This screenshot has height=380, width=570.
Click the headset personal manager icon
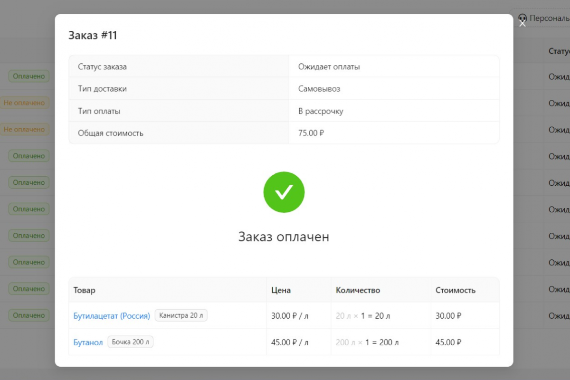coord(522,18)
